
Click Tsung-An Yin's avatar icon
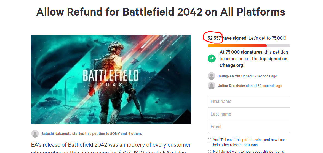click(x=212, y=76)
